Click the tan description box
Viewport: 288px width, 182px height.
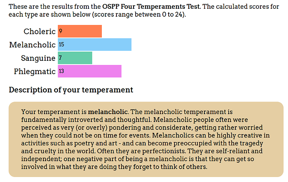point(146,139)
